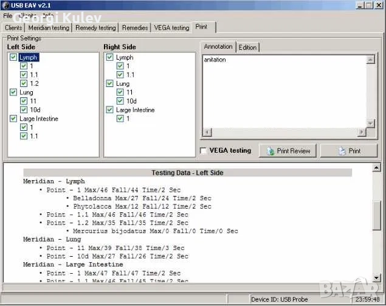The width and height of the screenshot is (386, 306).
Task: Uncheck Left Side Lymph meridian checkbox
Action: pyautogui.click(x=13, y=57)
